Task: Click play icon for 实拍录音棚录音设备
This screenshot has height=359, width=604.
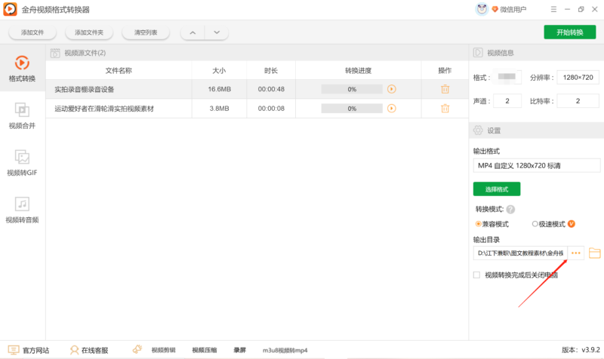Action: [391, 89]
